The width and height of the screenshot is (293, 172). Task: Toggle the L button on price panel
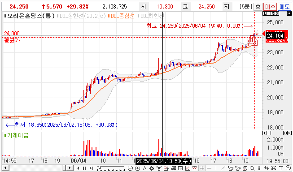click(x=265, y=13)
